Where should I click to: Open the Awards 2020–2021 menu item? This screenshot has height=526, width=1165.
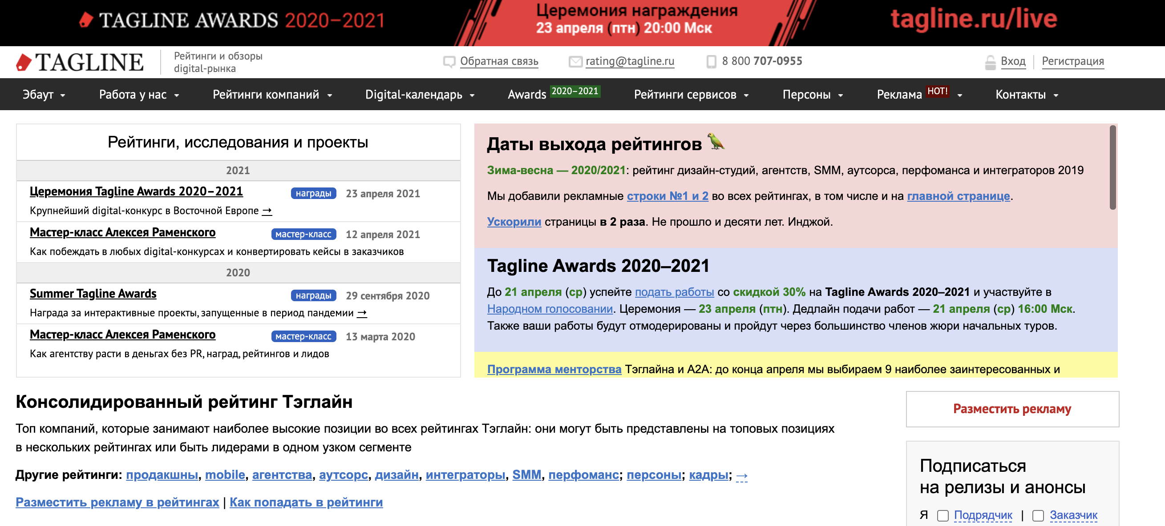(554, 94)
